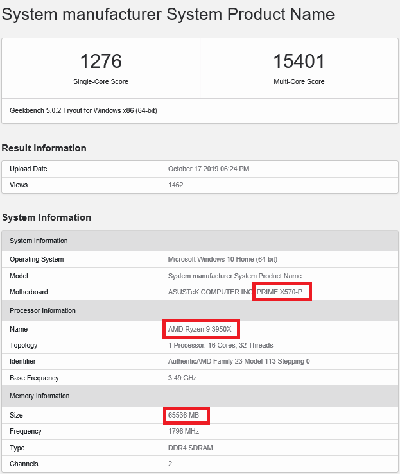Select the Model value 'System manufacturer System Product Name'

coord(235,276)
